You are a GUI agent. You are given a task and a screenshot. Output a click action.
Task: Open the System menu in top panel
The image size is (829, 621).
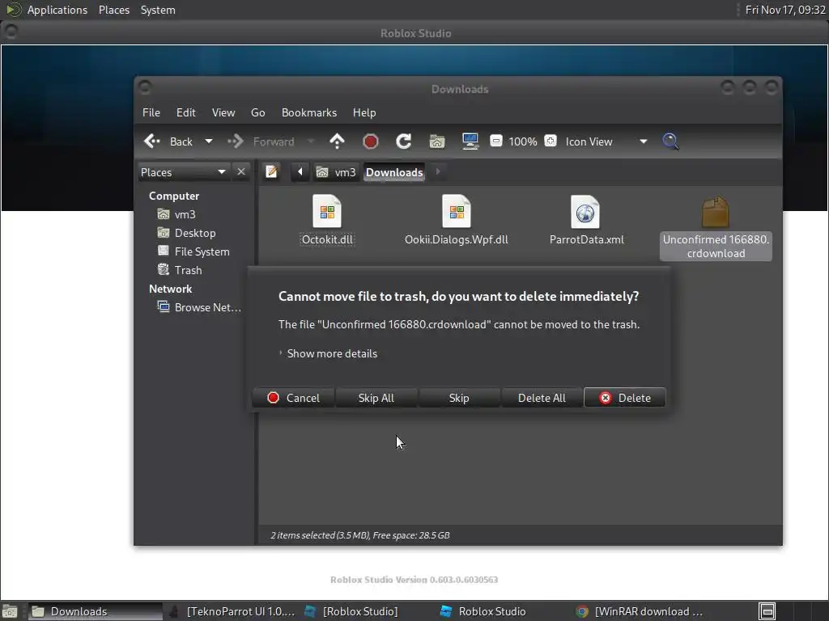pos(158,10)
